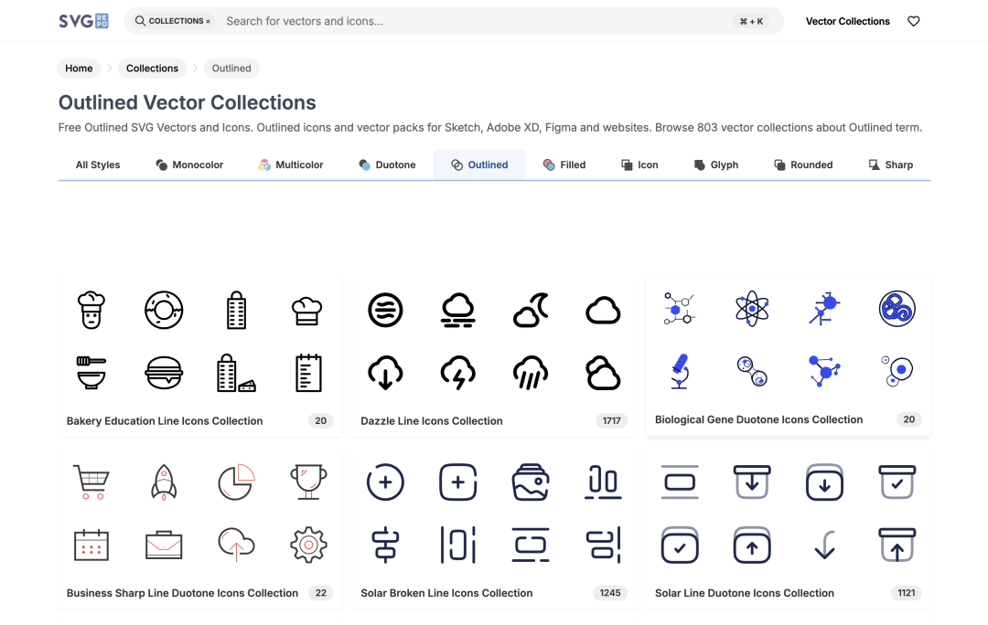Click the curved down arrow icon
This screenshot has width=988, height=625.
(x=824, y=546)
